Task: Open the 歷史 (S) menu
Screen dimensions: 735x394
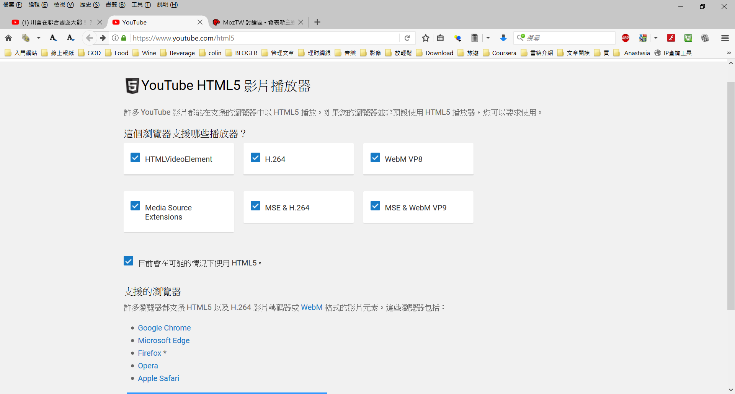Action: pos(90,5)
